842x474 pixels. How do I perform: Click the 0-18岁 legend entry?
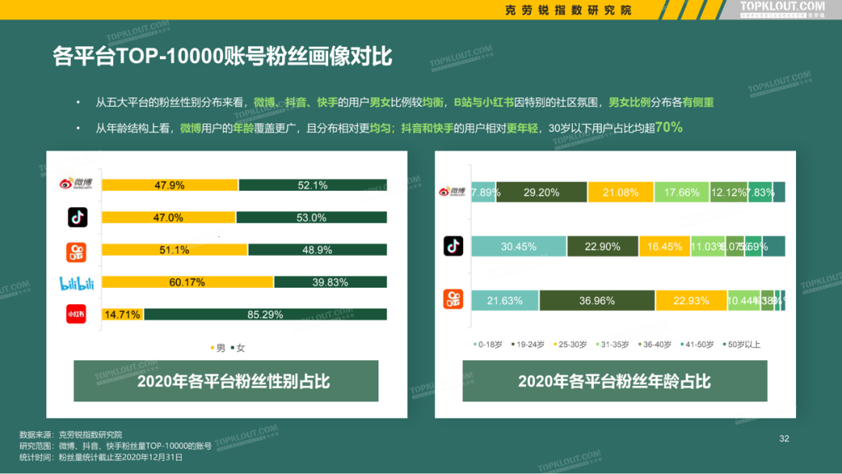click(487, 345)
